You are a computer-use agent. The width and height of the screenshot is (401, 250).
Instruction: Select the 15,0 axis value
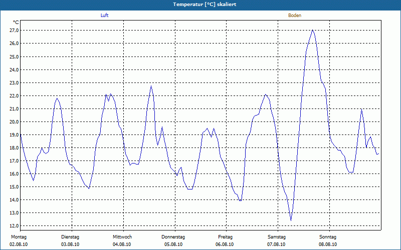point(14,186)
